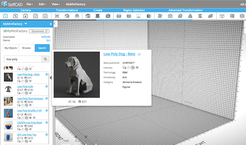Select the rounded mesh icon in Advanced Transformation

[170, 16]
